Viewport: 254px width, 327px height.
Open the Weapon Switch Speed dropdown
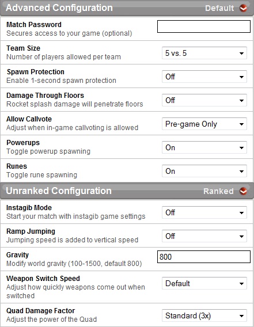click(204, 283)
